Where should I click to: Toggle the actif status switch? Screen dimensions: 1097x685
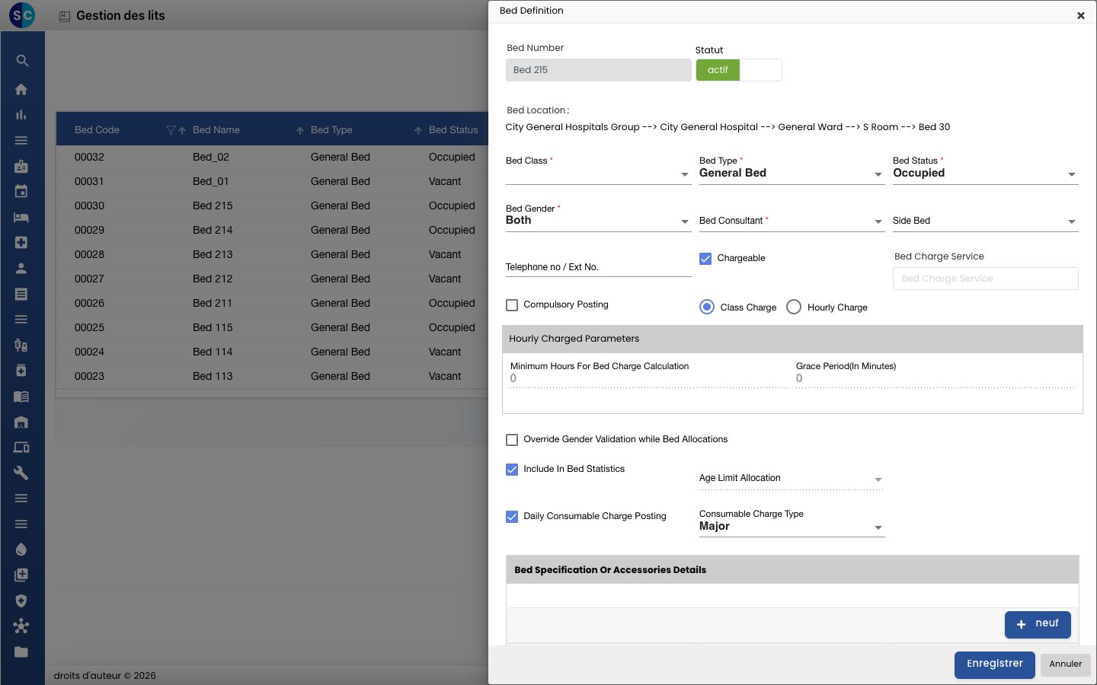pyautogui.click(x=739, y=70)
